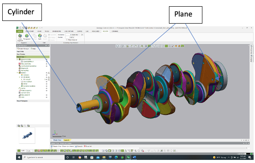The image size is (255, 163).
Task: Click the Word icon in the taskbar
Action: point(134,157)
